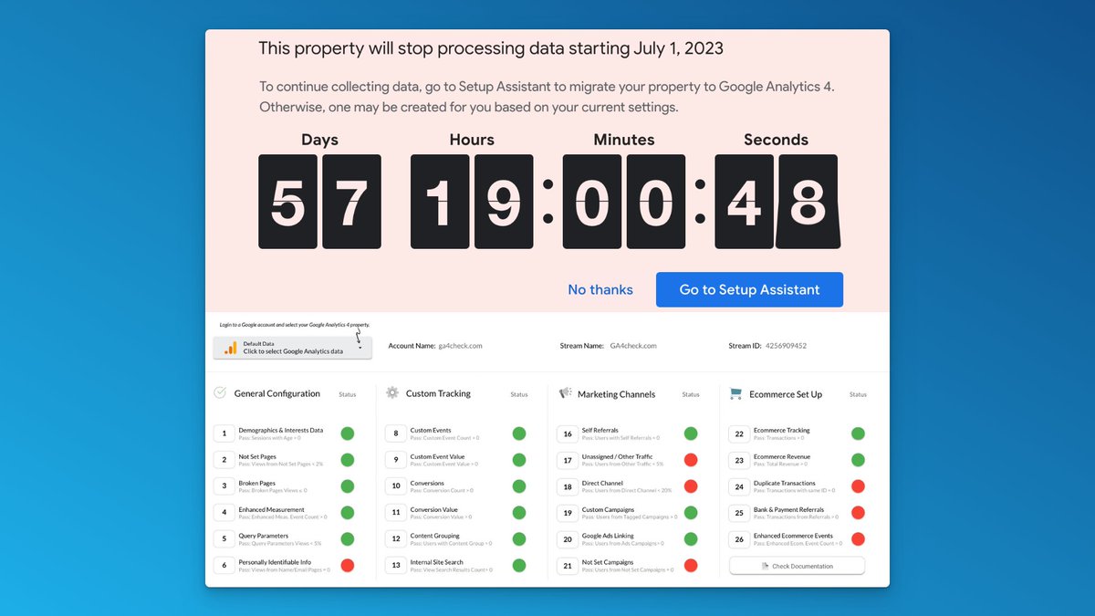Screen dimensions: 1095x616
Task: Click green status dot for Conversion Value
Action: [519, 513]
